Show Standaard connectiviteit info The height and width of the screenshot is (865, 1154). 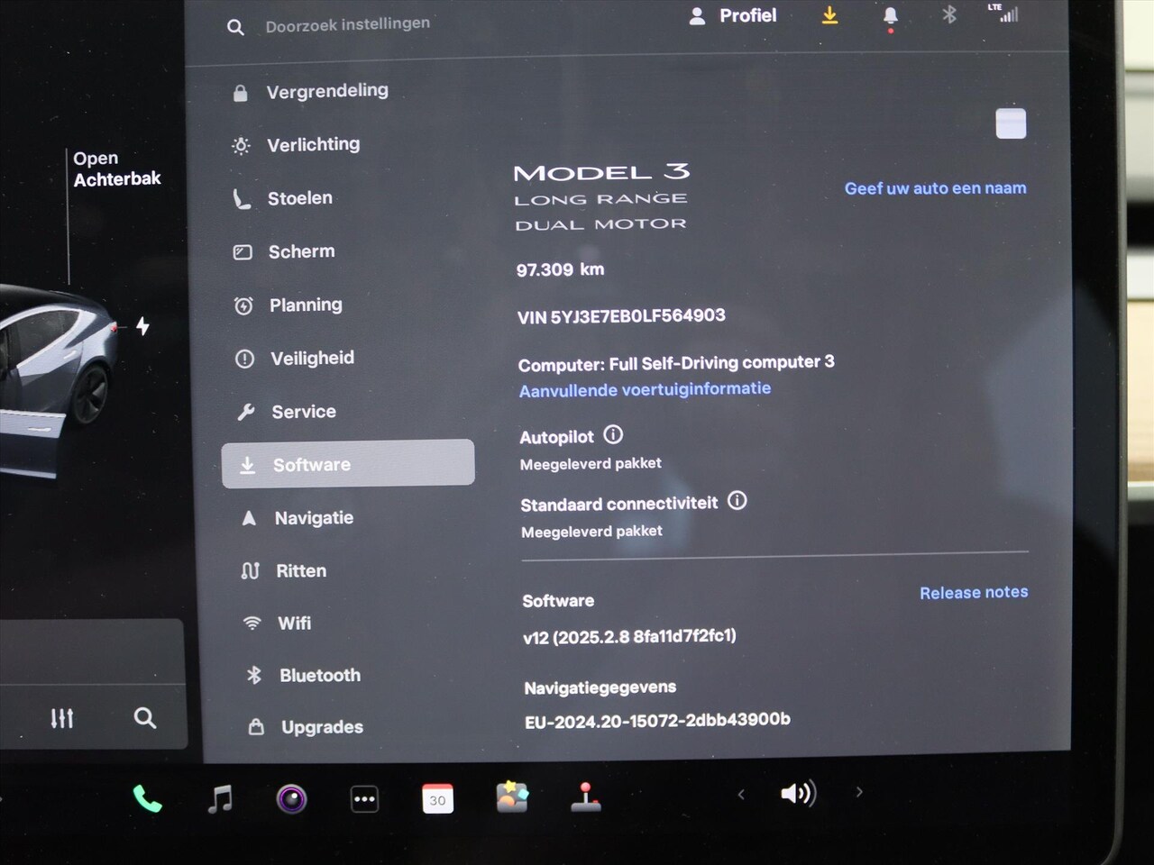click(x=737, y=501)
